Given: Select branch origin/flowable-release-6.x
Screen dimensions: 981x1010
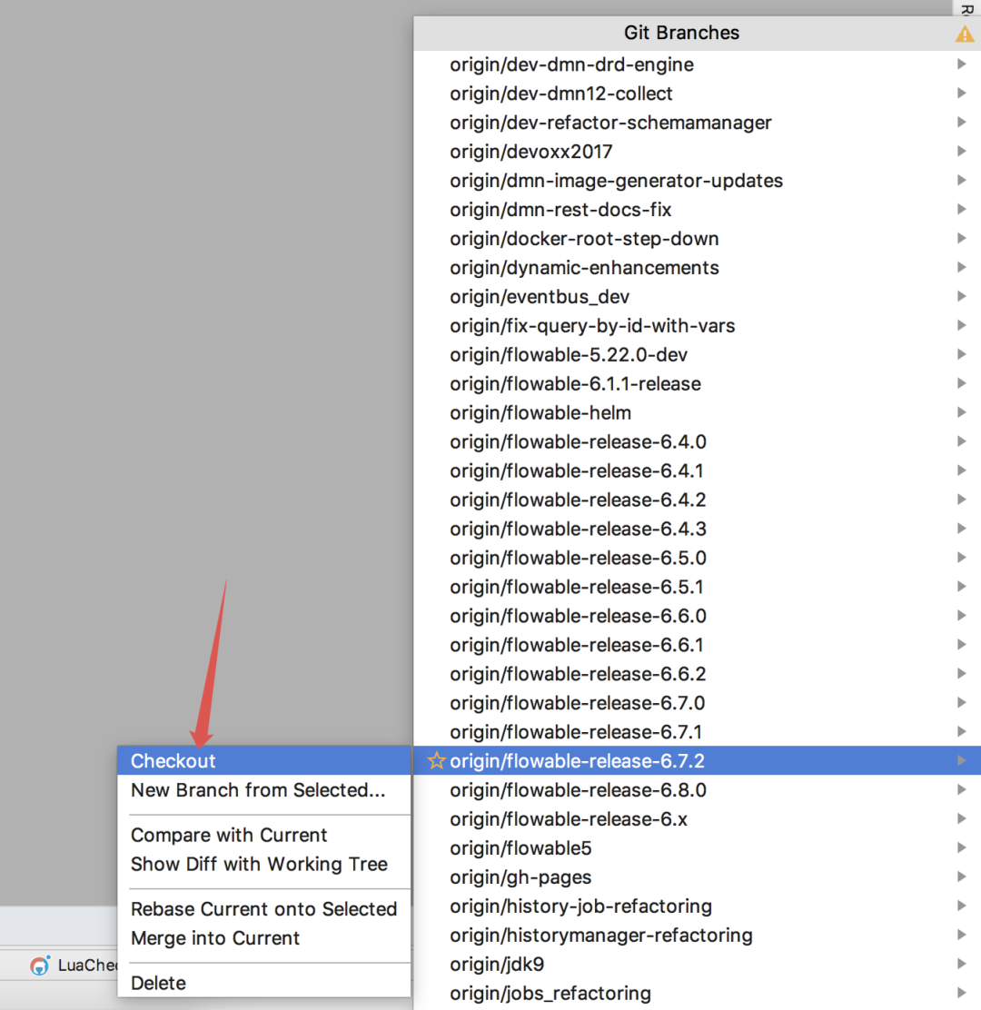Looking at the screenshot, I should (697, 818).
